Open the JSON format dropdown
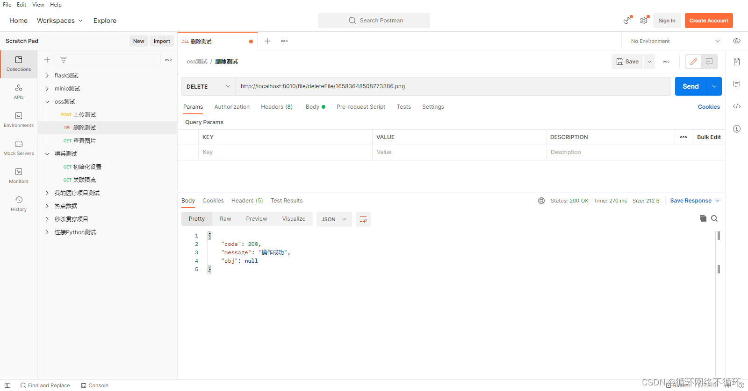This screenshot has height=391, width=748. click(334, 219)
